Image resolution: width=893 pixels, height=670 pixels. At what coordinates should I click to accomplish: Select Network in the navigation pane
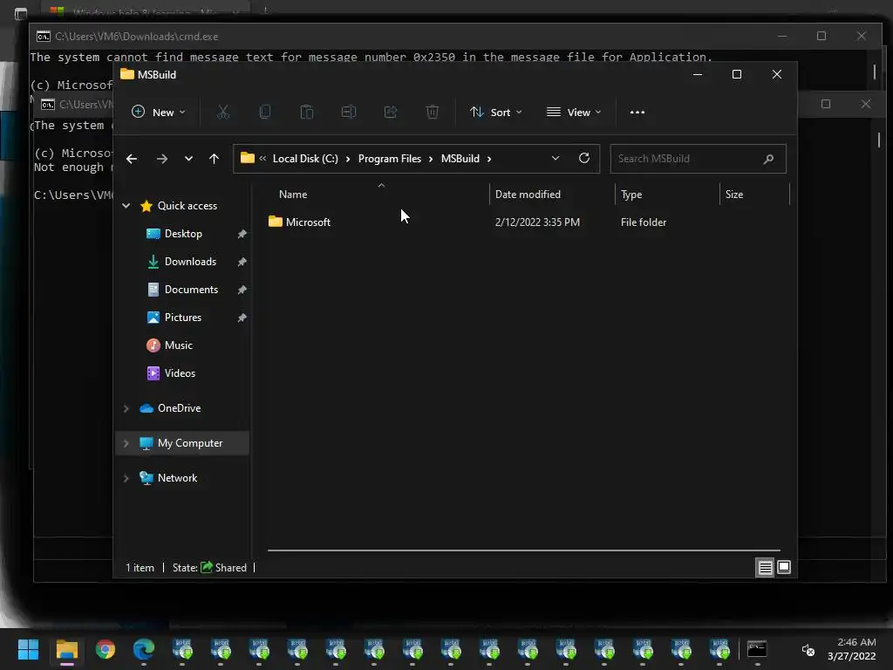[x=177, y=478]
